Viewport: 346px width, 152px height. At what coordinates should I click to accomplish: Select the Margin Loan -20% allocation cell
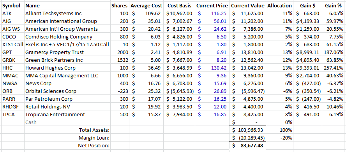click(x=280, y=138)
